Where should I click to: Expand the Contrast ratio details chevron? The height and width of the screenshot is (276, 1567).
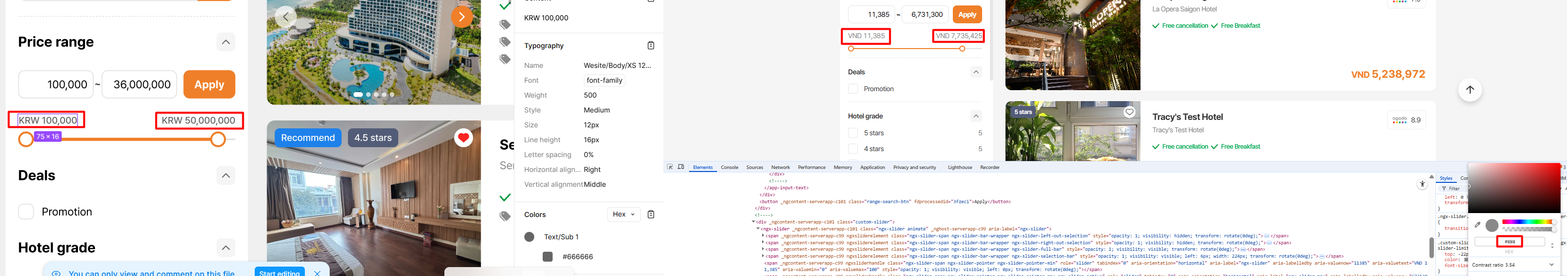click(x=1551, y=265)
